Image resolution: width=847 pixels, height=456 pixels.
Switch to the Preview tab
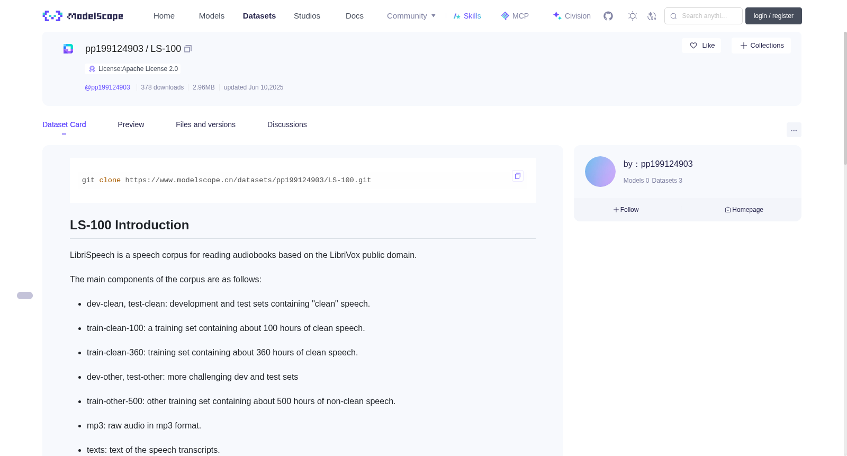131,124
